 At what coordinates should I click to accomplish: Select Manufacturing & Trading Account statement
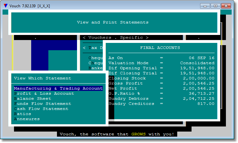58,88
